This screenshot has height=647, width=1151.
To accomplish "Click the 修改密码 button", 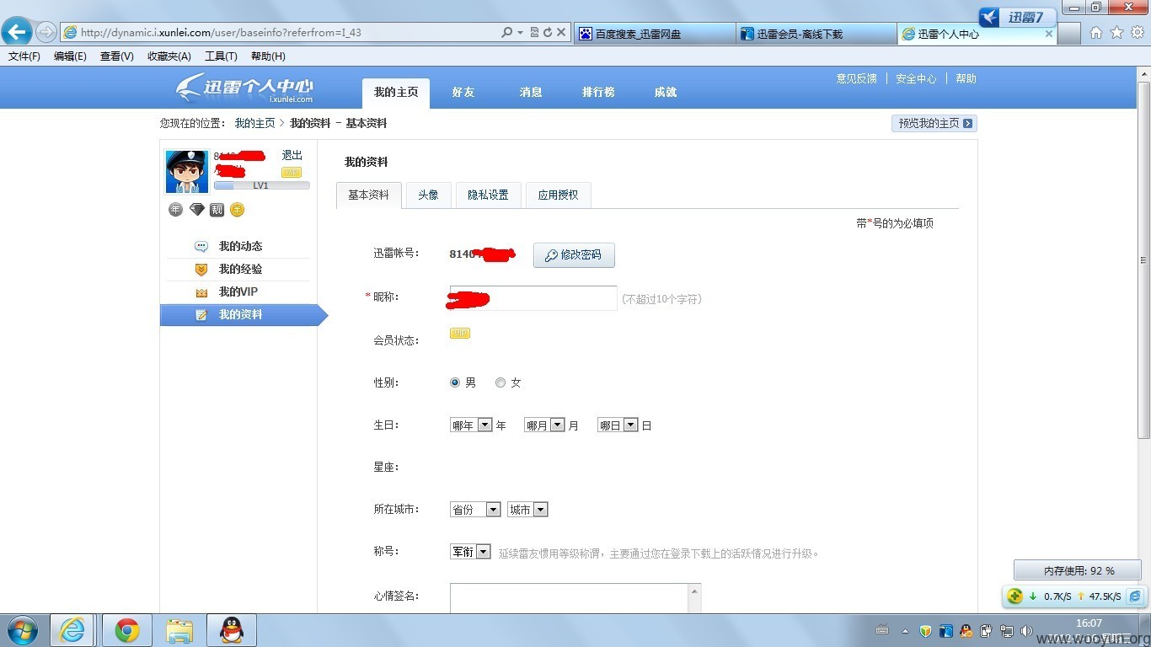I will 574,255.
